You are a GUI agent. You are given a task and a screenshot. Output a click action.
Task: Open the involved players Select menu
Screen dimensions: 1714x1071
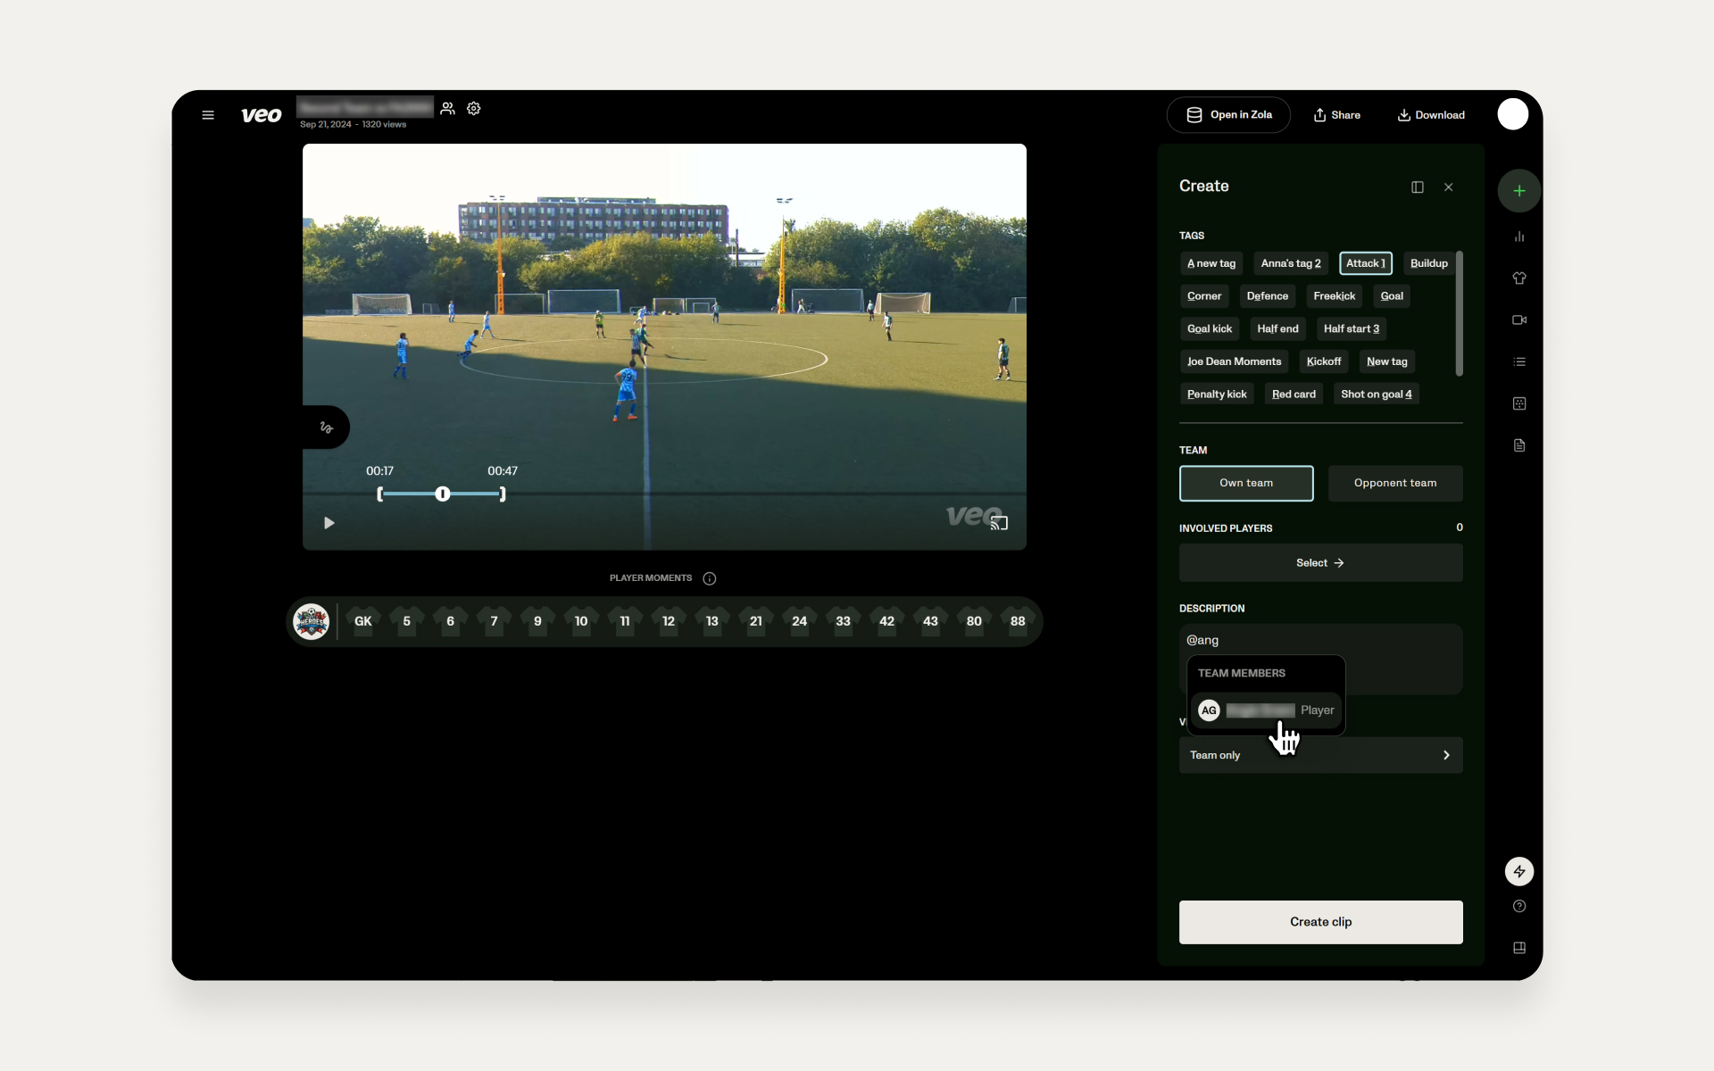pos(1321,563)
